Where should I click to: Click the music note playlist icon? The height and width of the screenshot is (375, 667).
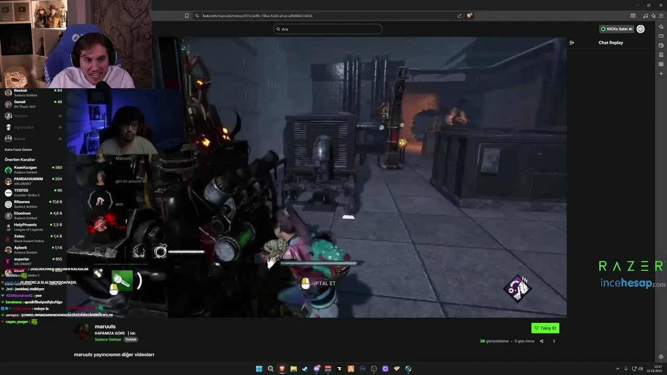[x=646, y=16]
